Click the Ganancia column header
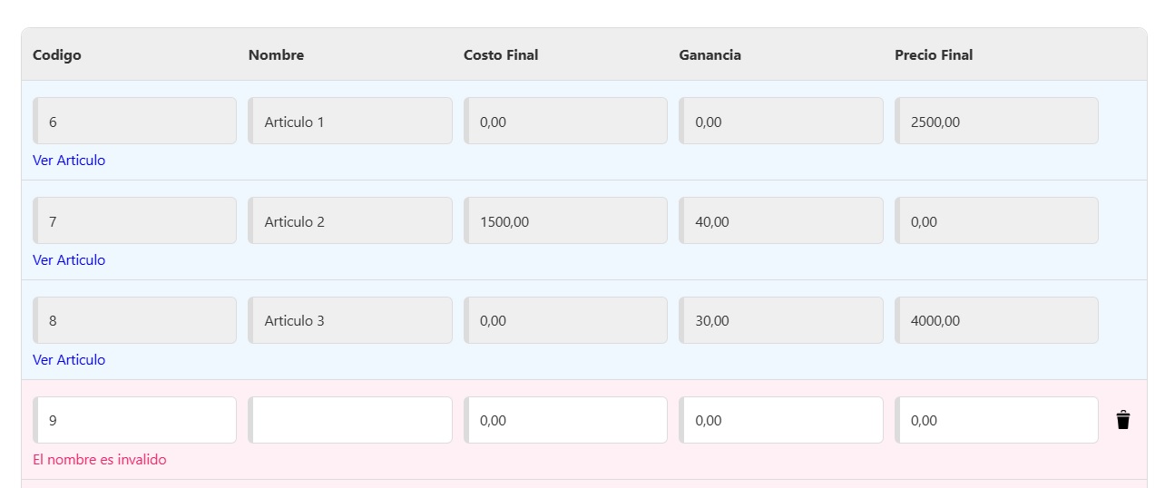 [x=710, y=55]
